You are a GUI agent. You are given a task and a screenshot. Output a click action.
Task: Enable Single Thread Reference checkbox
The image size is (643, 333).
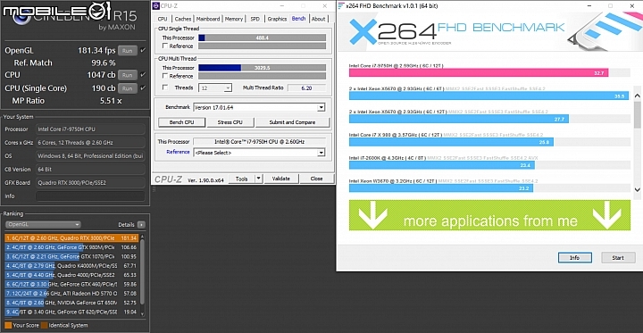[165, 46]
